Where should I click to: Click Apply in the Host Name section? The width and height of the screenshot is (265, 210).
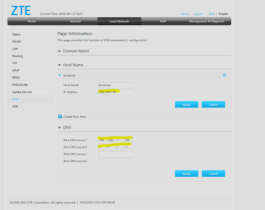tap(186, 105)
